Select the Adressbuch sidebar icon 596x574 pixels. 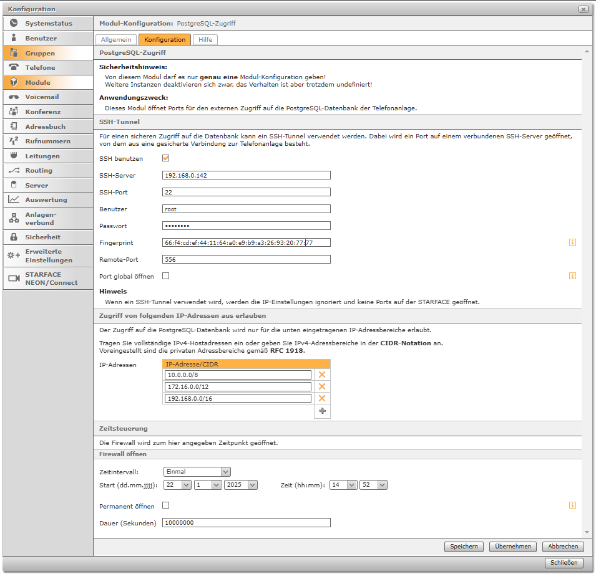pyautogui.click(x=14, y=127)
